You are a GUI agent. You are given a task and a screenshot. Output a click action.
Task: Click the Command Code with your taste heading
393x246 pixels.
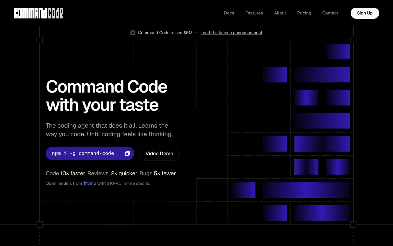coord(107,96)
